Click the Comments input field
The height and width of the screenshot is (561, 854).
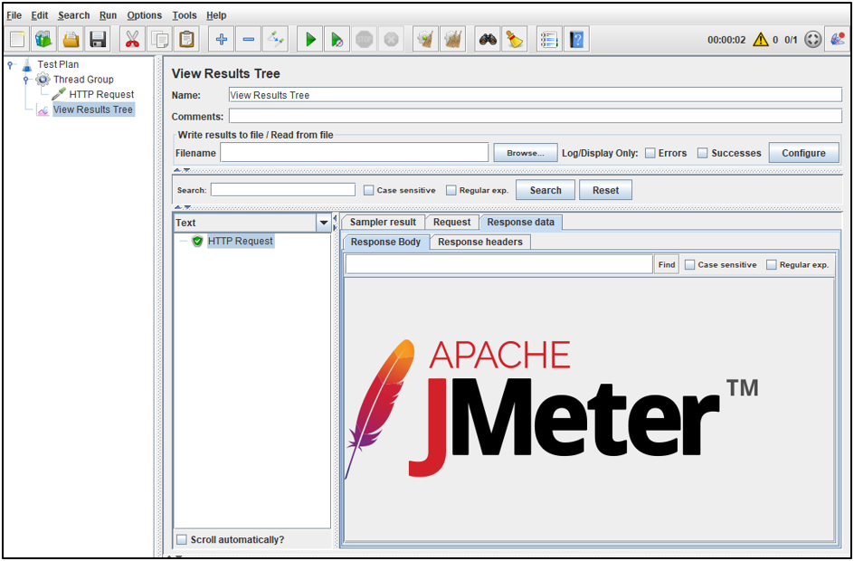[x=536, y=116]
